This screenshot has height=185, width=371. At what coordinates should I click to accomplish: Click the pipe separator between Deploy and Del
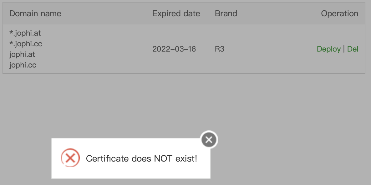coord(344,49)
